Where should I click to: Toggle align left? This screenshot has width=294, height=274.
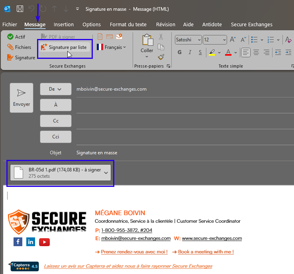click(246, 52)
